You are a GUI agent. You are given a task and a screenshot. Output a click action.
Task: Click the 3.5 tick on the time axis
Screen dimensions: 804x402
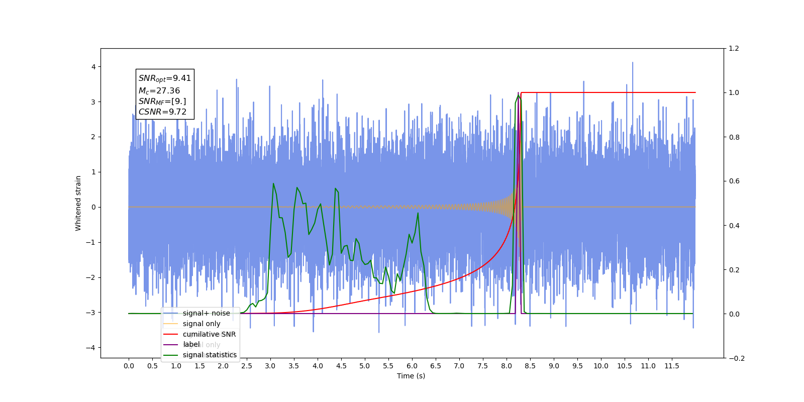(x=294, y=366)
